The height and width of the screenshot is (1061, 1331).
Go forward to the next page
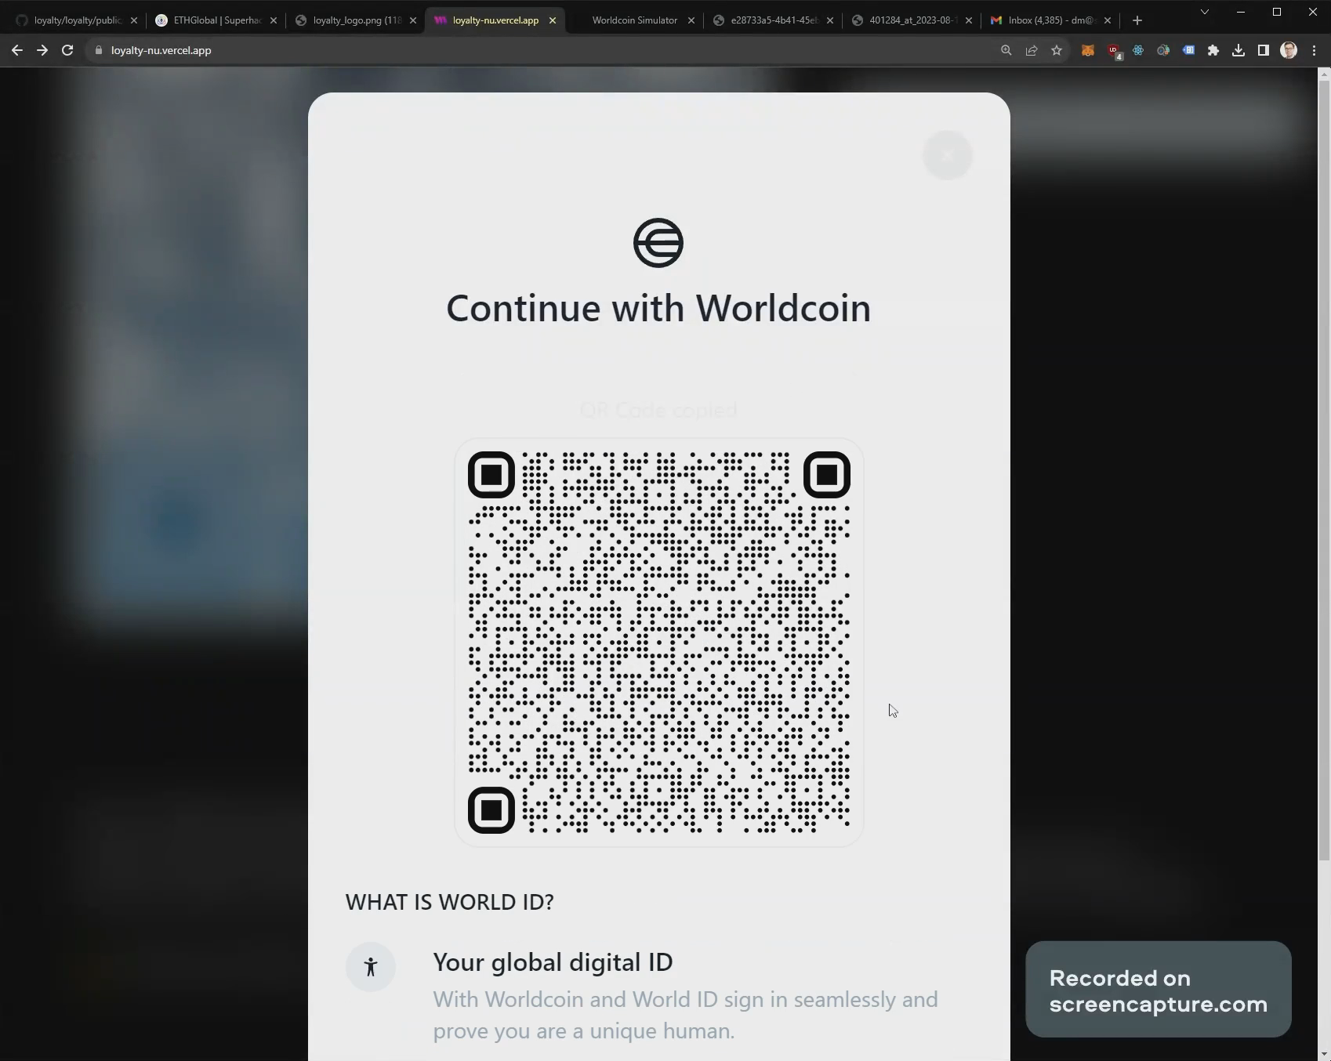click(x=42, y=50)
